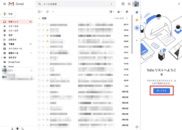This screenshot has width=182, height=130.
Task: Open the 迷惑メール folder
Action: click(x=17, y=53)
